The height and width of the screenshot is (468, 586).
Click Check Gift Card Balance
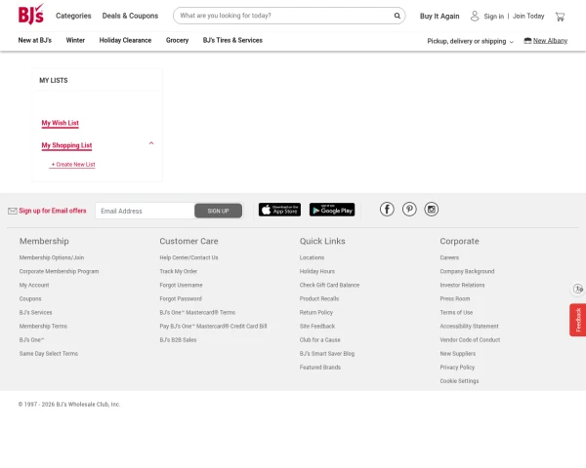pos(329,285)
